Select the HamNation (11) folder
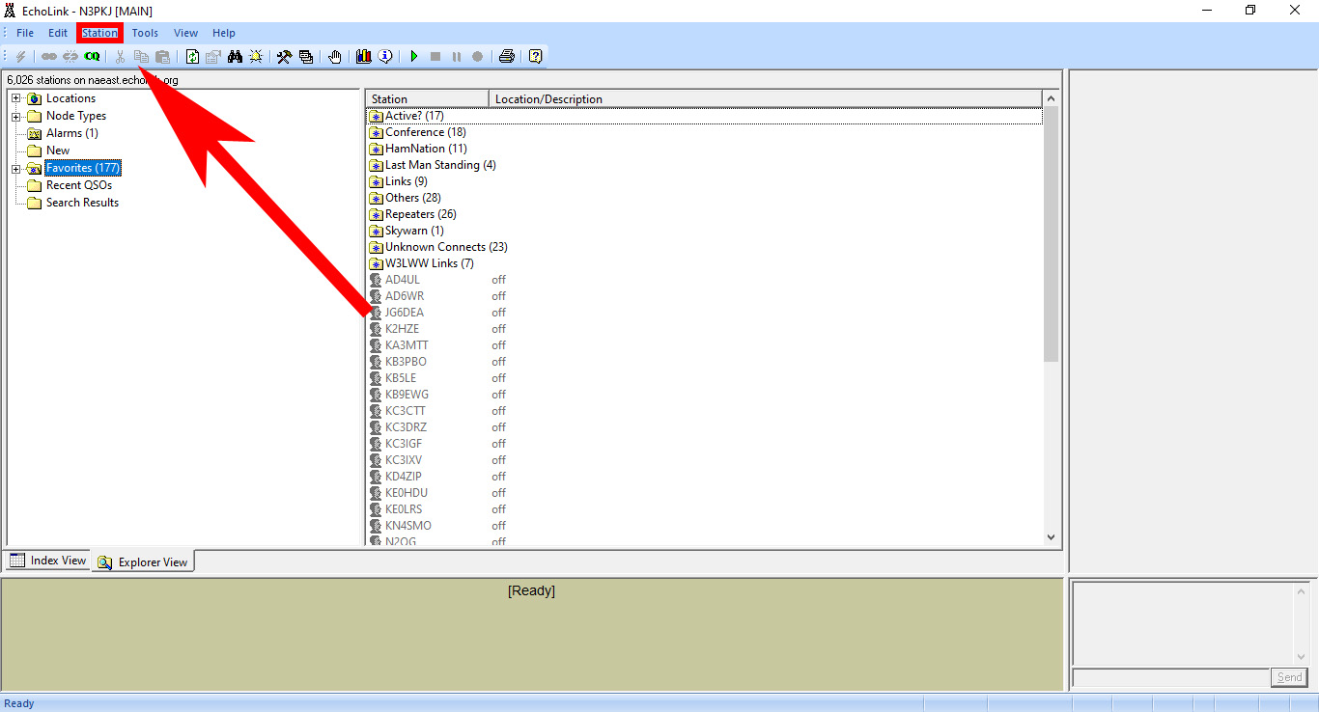This screenshot has width=1319, height=712. point(426,149)
